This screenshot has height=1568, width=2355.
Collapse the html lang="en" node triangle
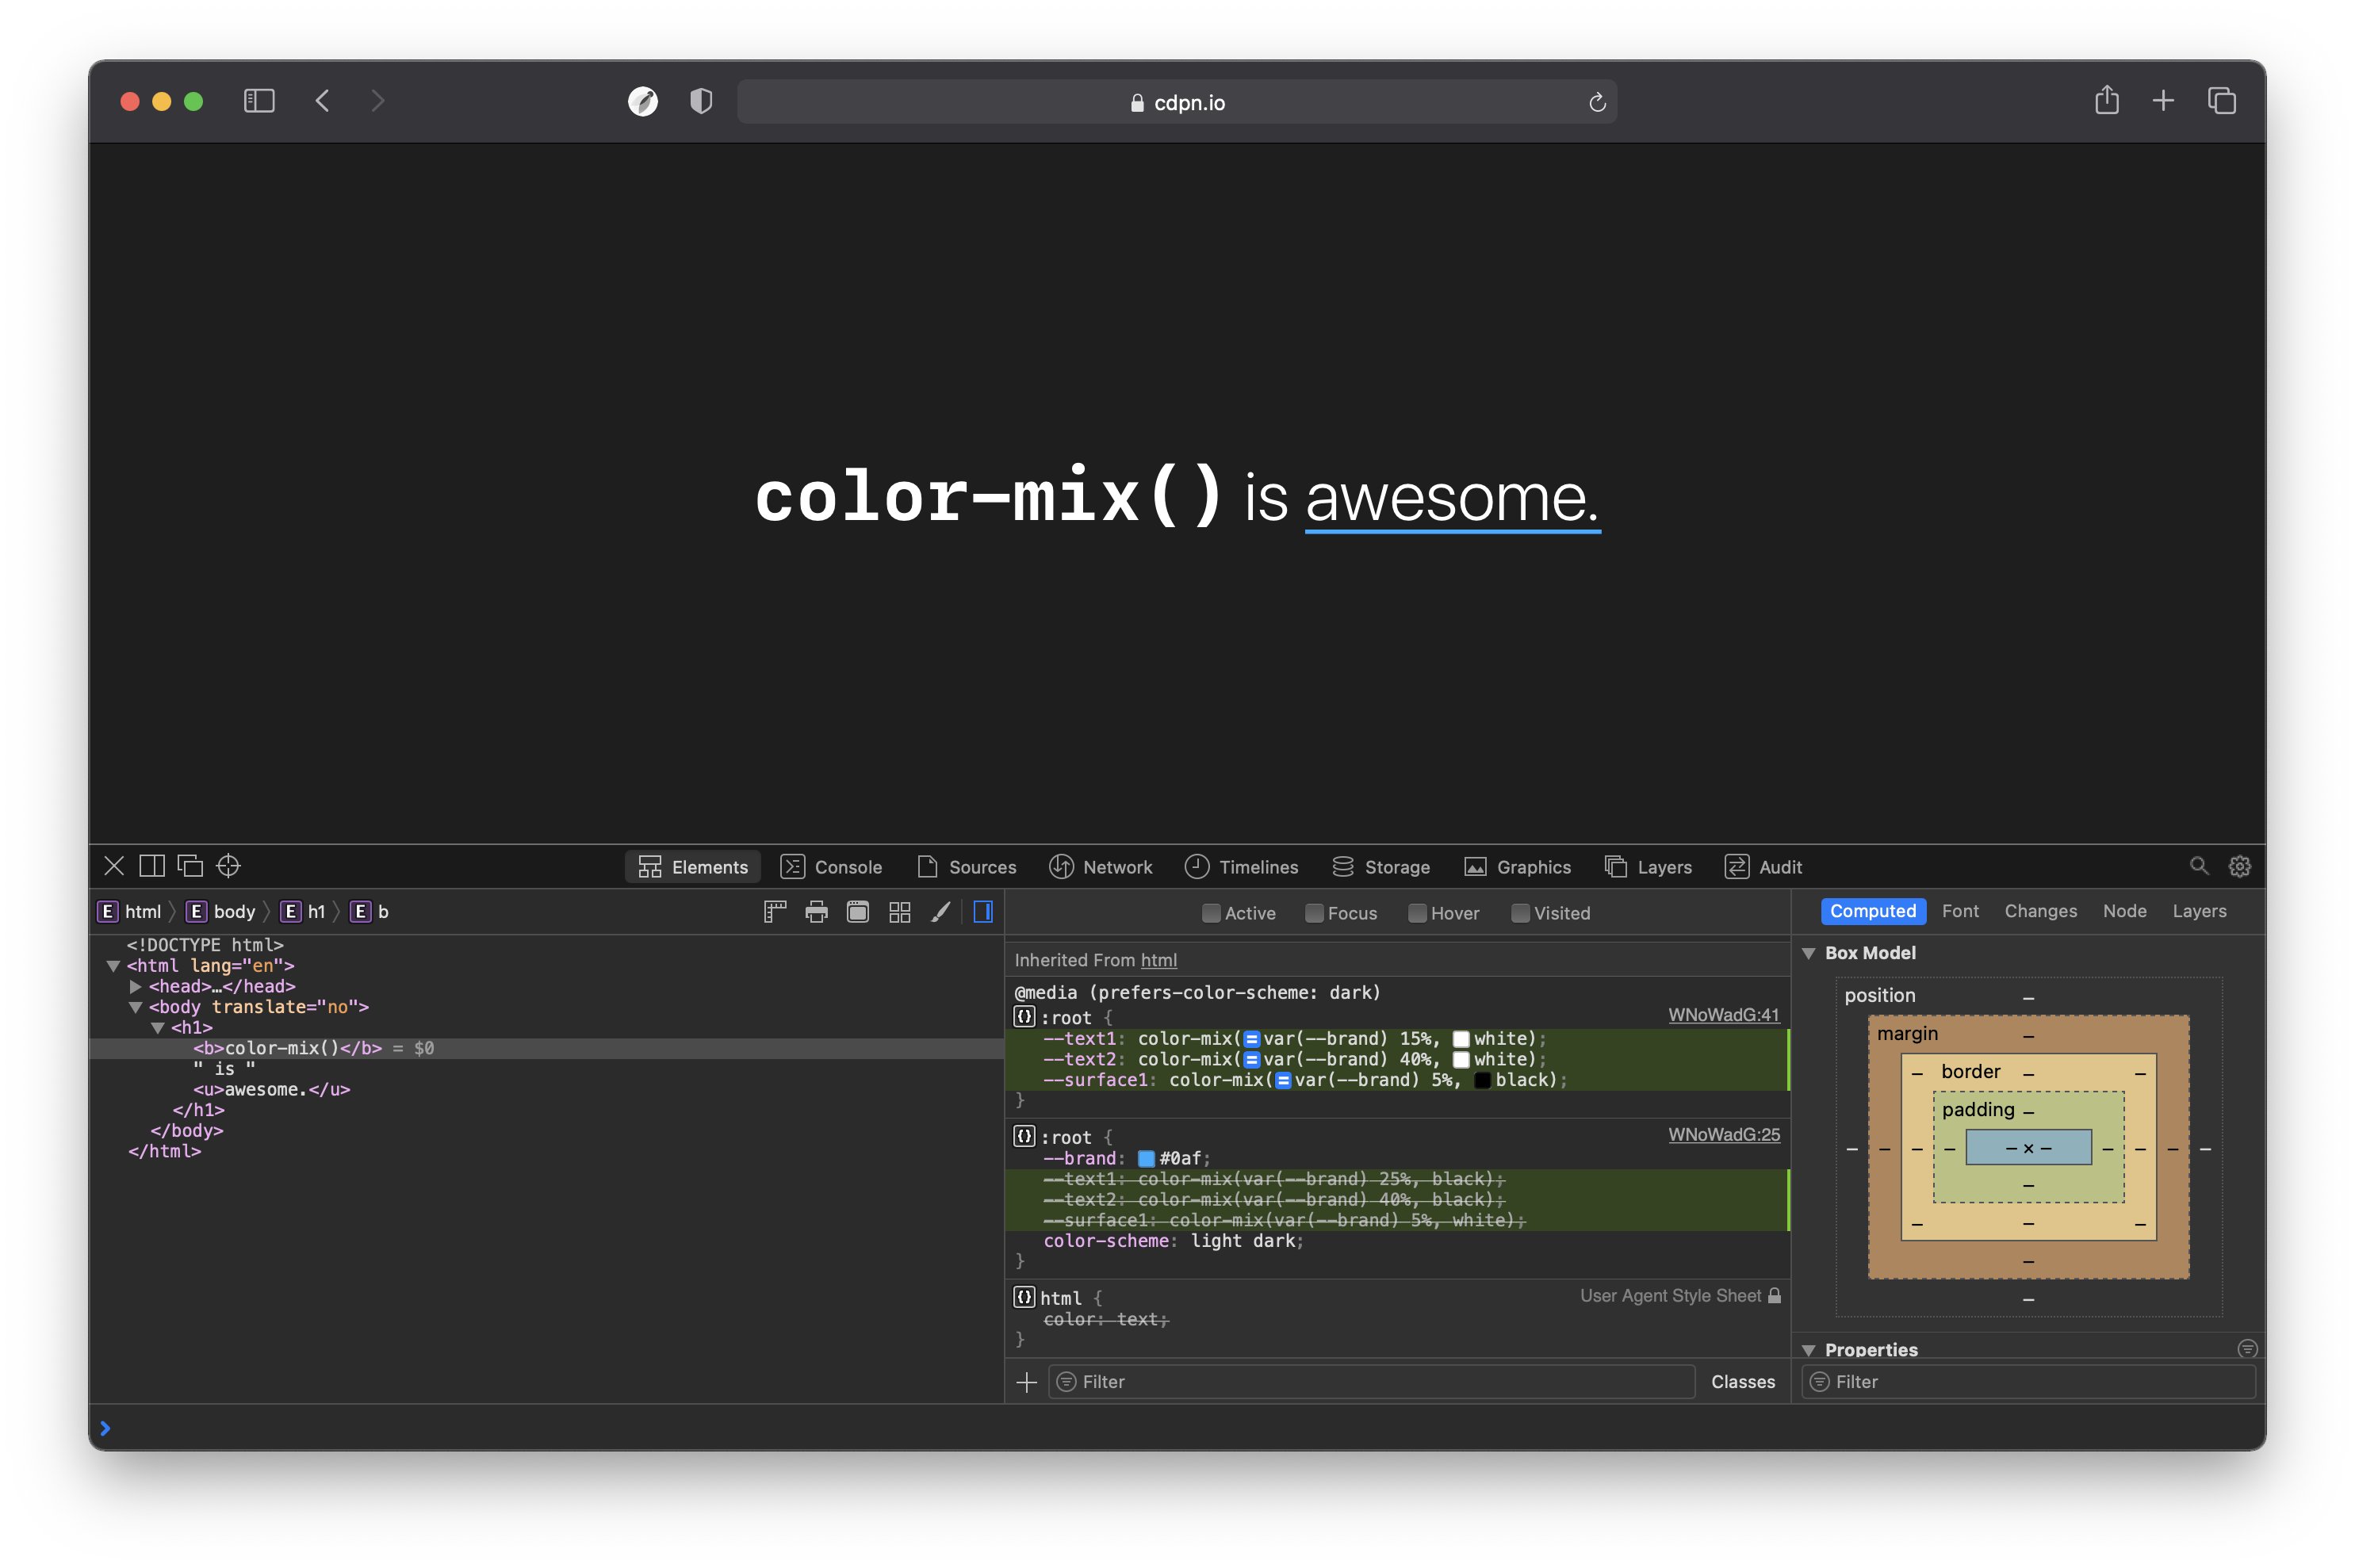[113, 966]
